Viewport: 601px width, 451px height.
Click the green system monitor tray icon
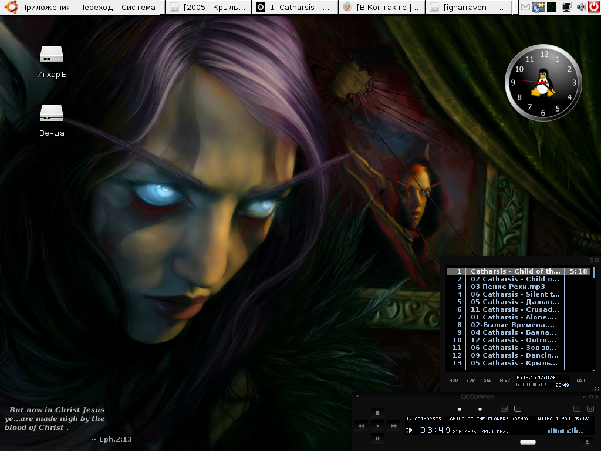pos(552,7)
